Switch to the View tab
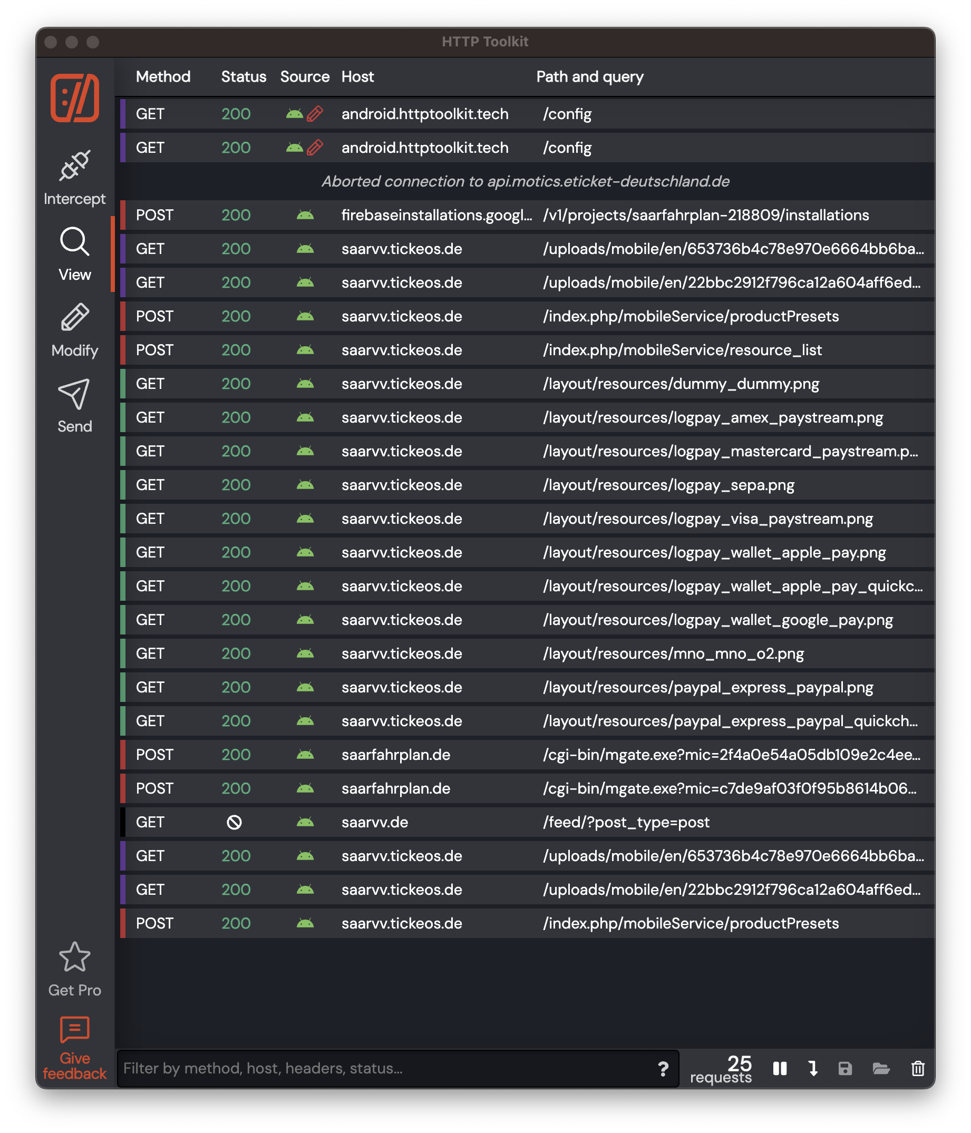The image size is (971, 1133). tap(74, 255)
